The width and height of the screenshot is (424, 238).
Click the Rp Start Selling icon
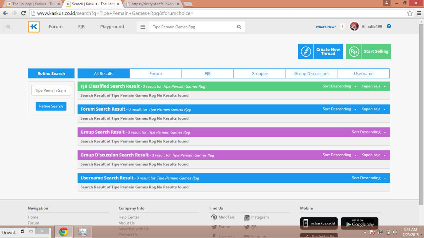pos(354,52)
